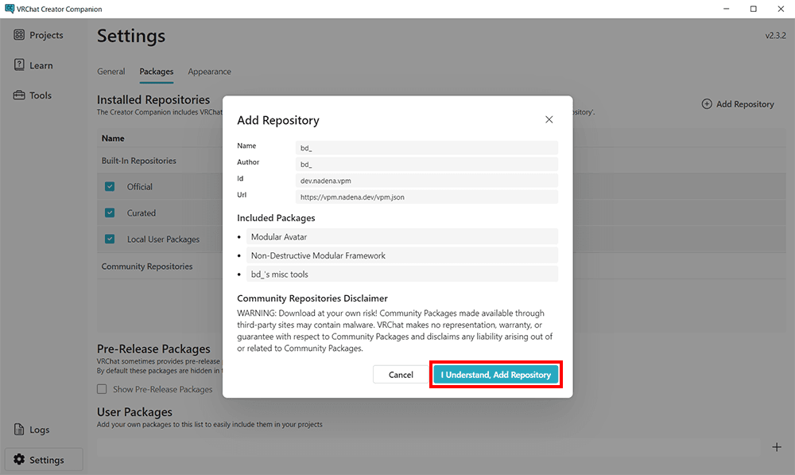
Task: Click the Url field with vpm.json address
Action: (x=427, y=197)
